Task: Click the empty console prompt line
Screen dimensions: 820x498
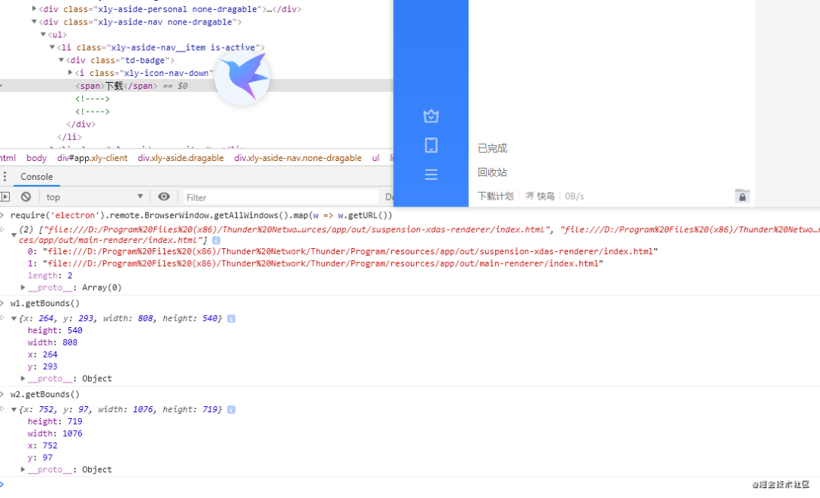Action: click(x=410, y=484)
